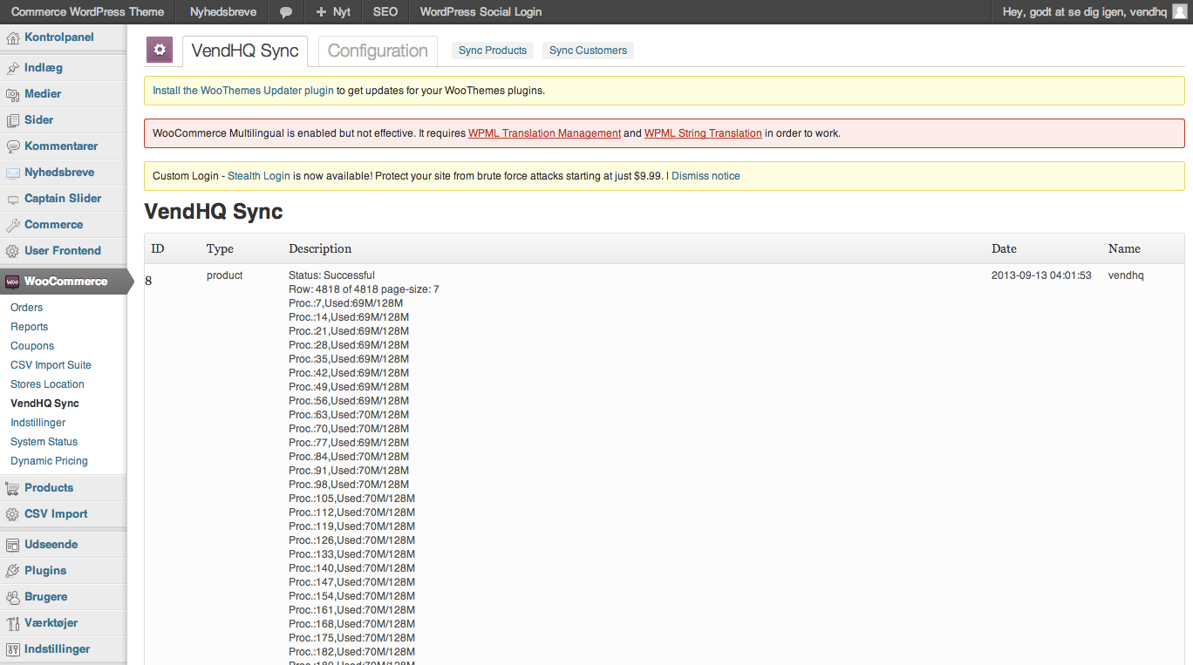Dismiss the Custom Login notice

coord(706,176)
